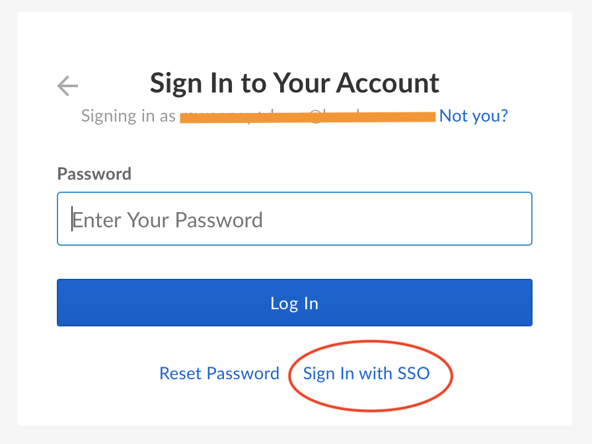Click the back arrow icon
This screenshot has height=444, width=592.
tap(67, 85)
